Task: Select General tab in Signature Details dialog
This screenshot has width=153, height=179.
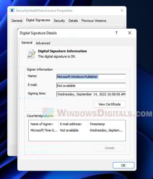Action: pyautogui.click(x=27, y=43)
